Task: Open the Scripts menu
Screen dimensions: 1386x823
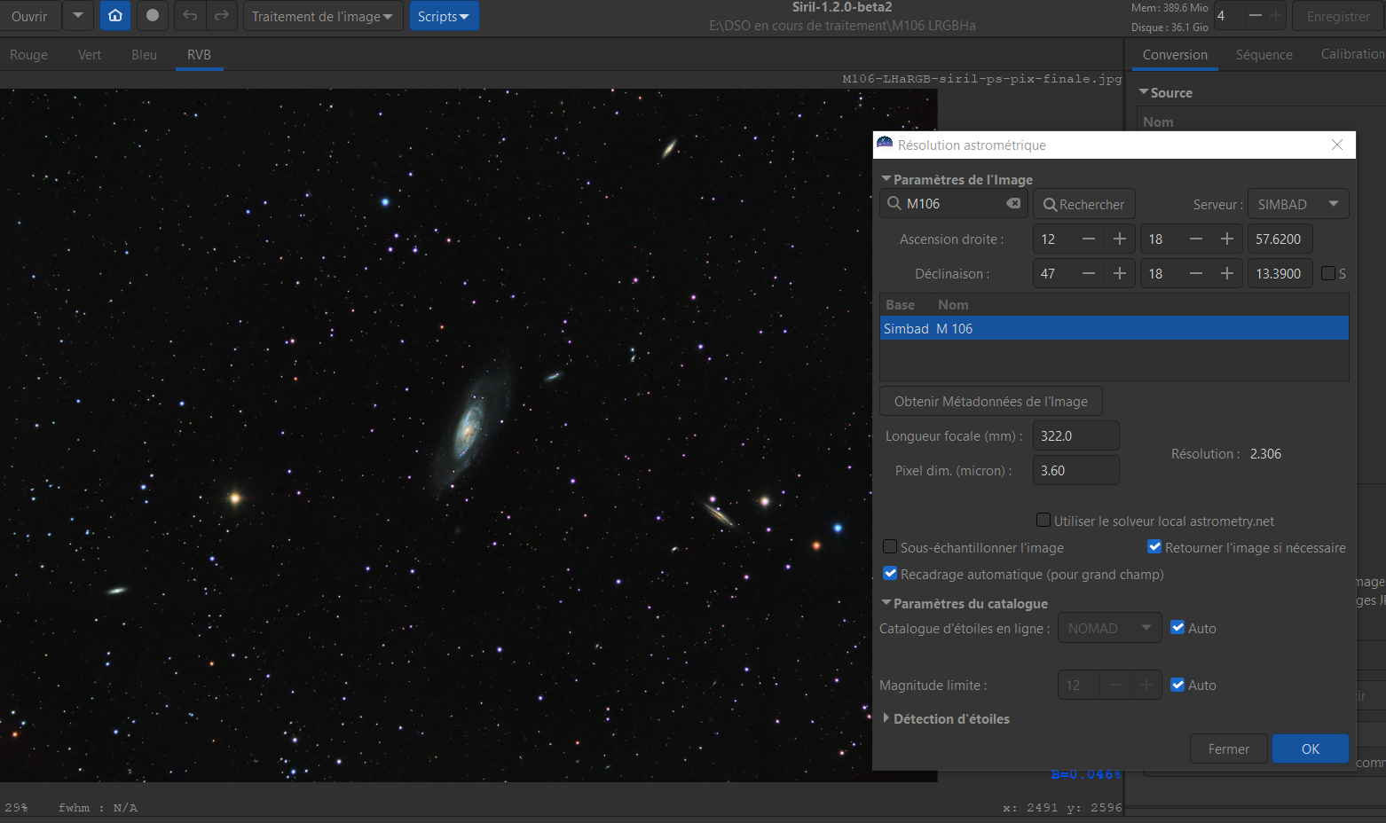Action: pos(444,16)
